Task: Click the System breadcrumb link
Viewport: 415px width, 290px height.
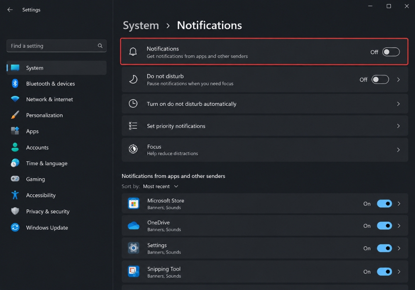Action: click(141, 26)
